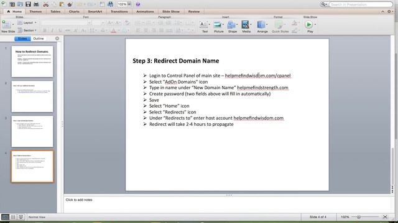Click the magnifier search icon
398x223 pixels.
[x=323, y=4]
